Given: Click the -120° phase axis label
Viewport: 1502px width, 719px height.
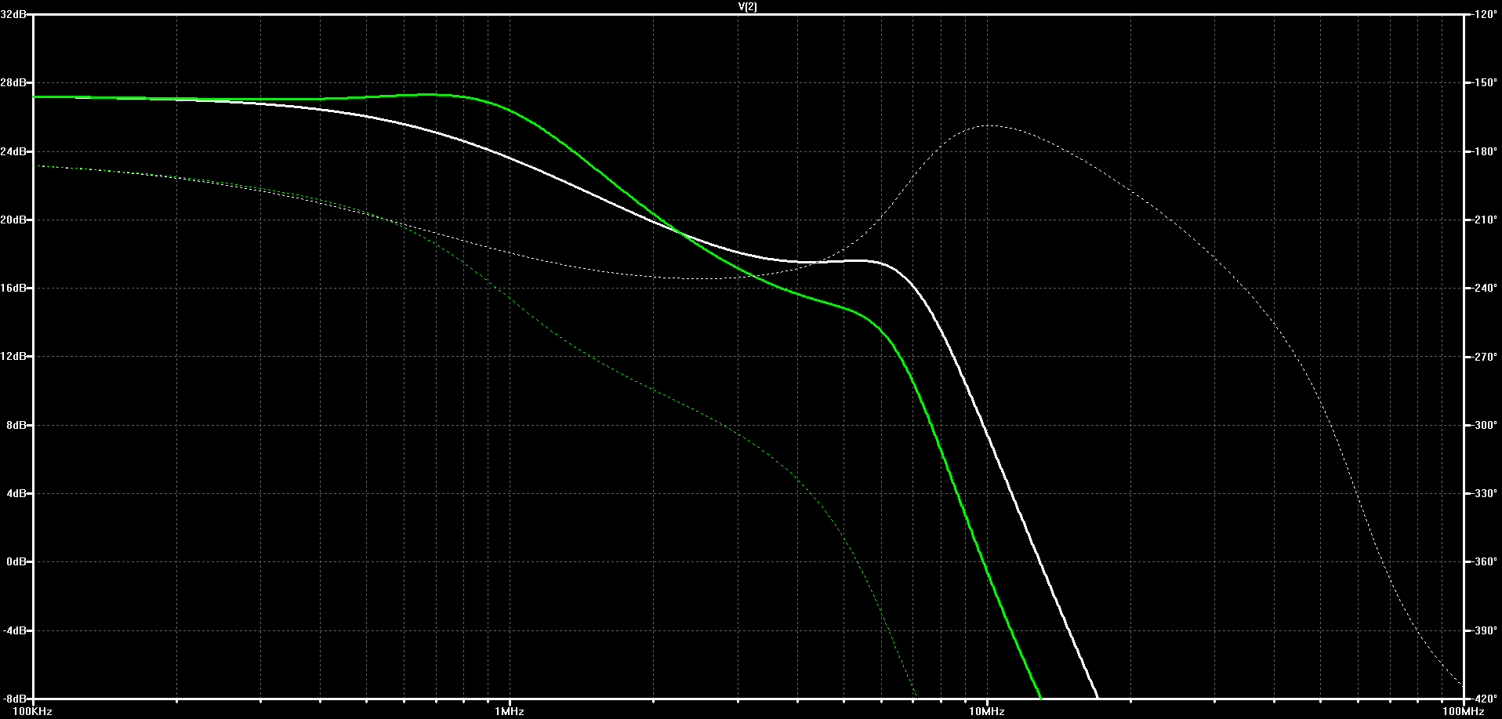Looking at the screenshot, I should click(1484, 14).
